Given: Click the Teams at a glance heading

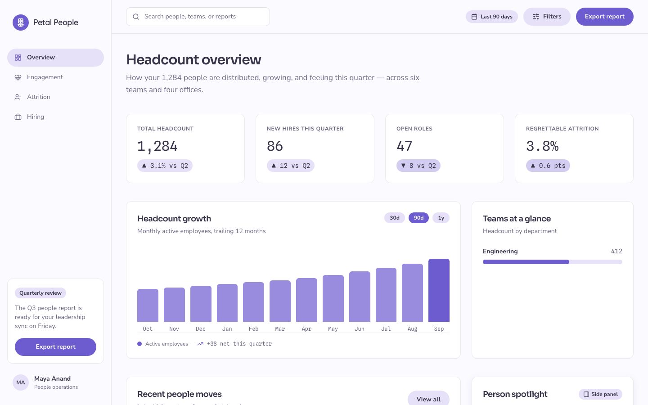Looking at the screenshot, I should tap(517, 219).
